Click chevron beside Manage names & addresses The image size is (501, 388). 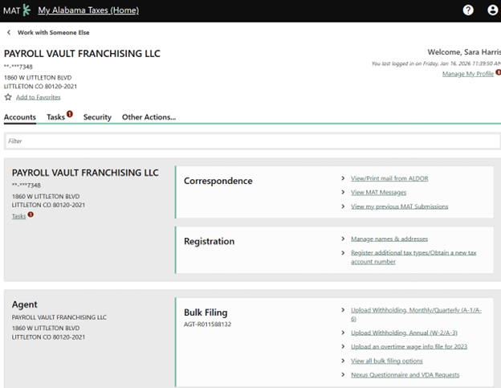pos(343,239)
